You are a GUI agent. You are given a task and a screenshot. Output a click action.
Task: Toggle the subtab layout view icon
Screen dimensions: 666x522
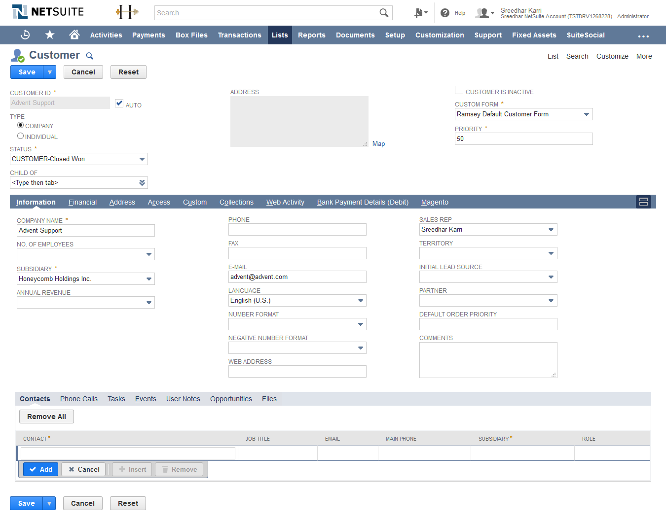[x=643, y=202]
